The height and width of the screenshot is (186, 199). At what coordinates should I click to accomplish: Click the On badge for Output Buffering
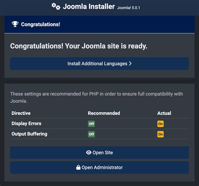pyautogui.click(x=160, y=134)
